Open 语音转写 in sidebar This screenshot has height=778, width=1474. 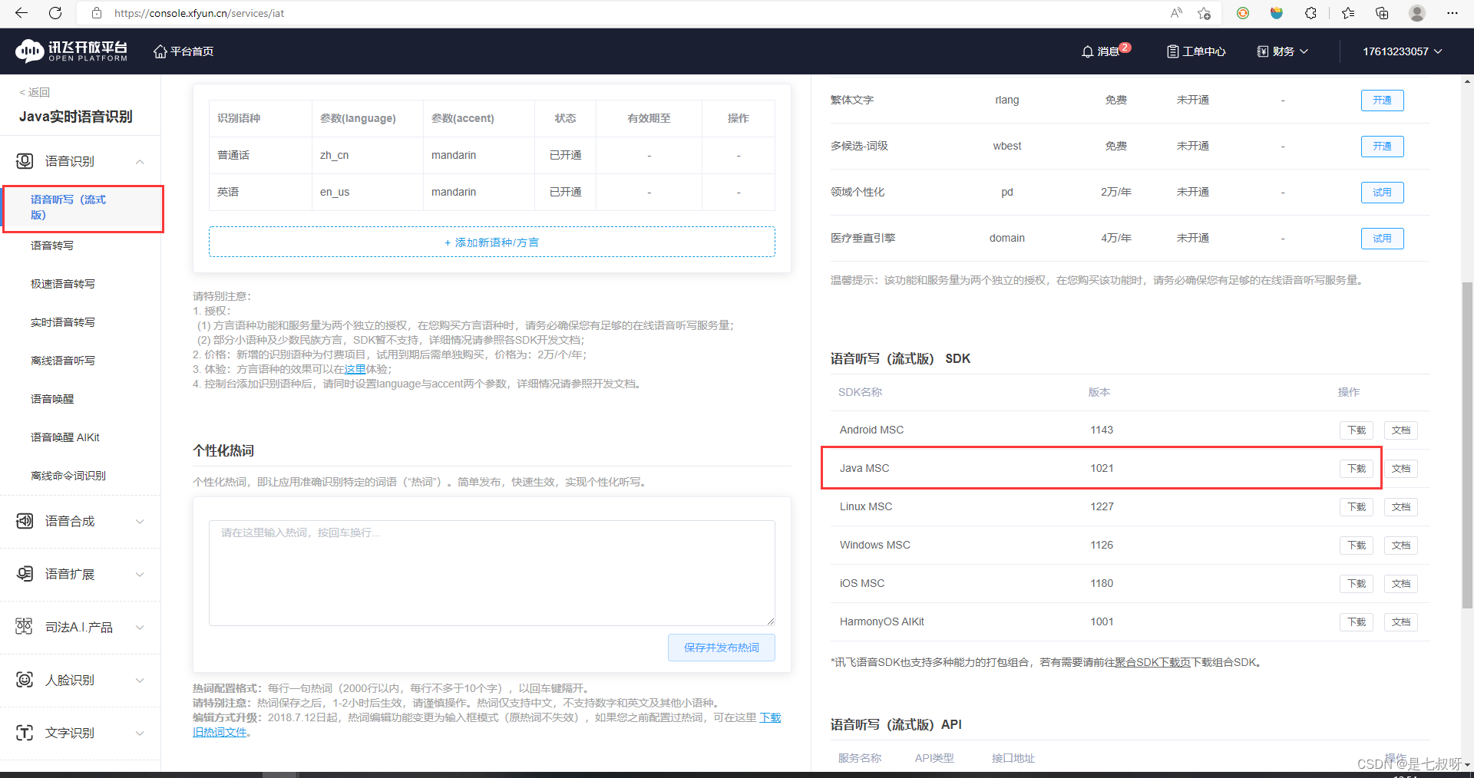point(52,246)
